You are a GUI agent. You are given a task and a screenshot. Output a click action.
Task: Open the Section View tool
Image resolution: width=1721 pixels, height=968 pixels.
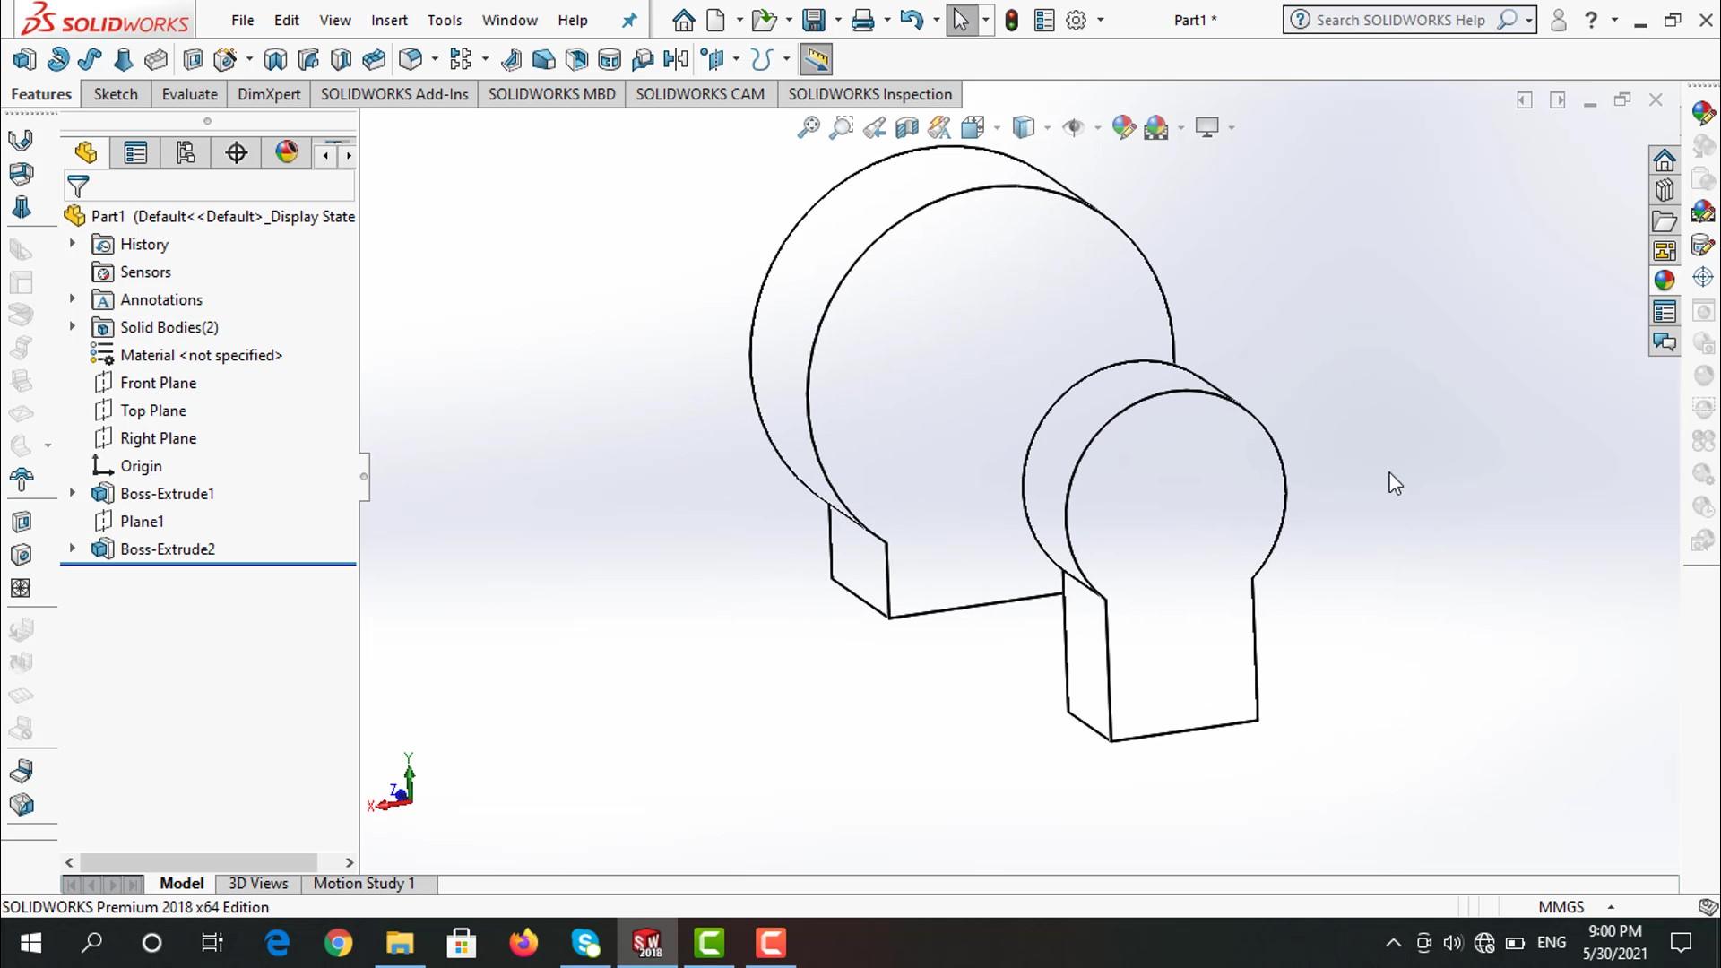907,127
